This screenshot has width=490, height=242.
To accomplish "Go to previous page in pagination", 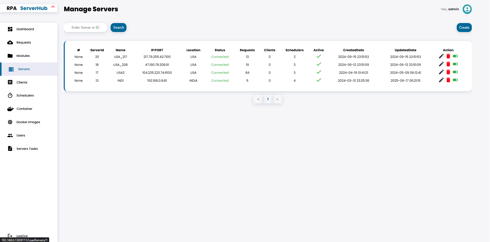I will pyautogui.click(x=258, y=99).
